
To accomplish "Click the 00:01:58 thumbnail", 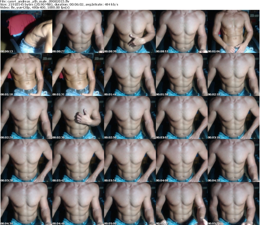I will click(182, 74).
